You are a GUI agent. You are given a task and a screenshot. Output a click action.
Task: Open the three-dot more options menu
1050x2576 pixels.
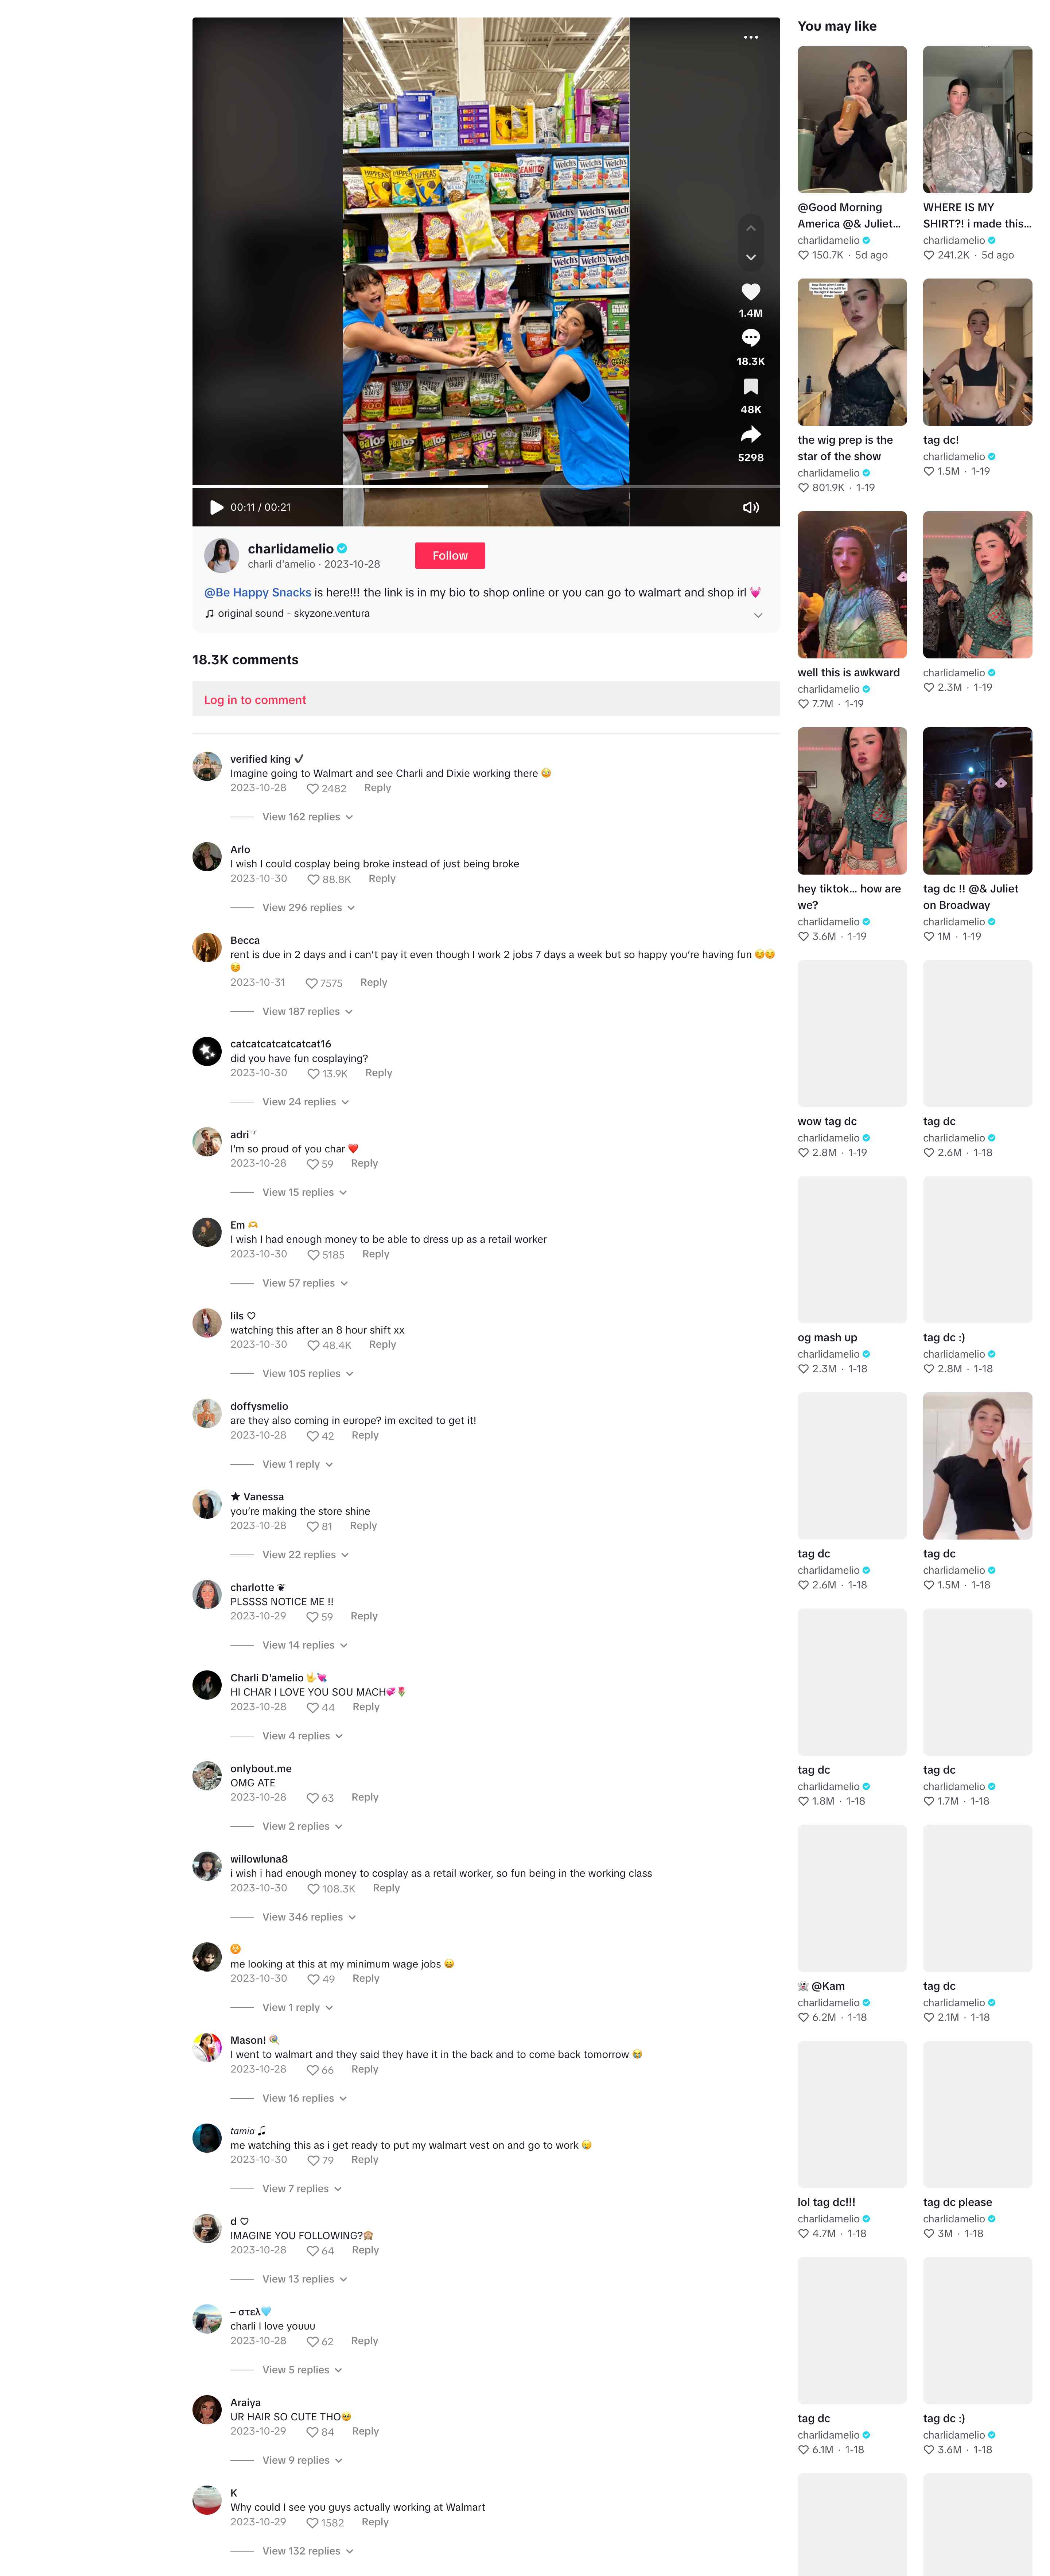coord(750,37)
